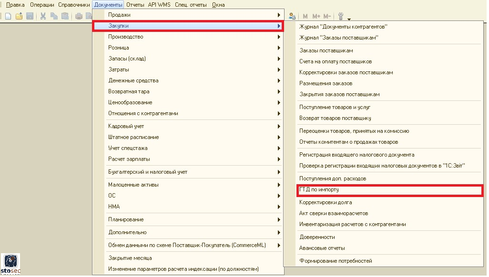Expand the НМА submenu

(188, 207)
